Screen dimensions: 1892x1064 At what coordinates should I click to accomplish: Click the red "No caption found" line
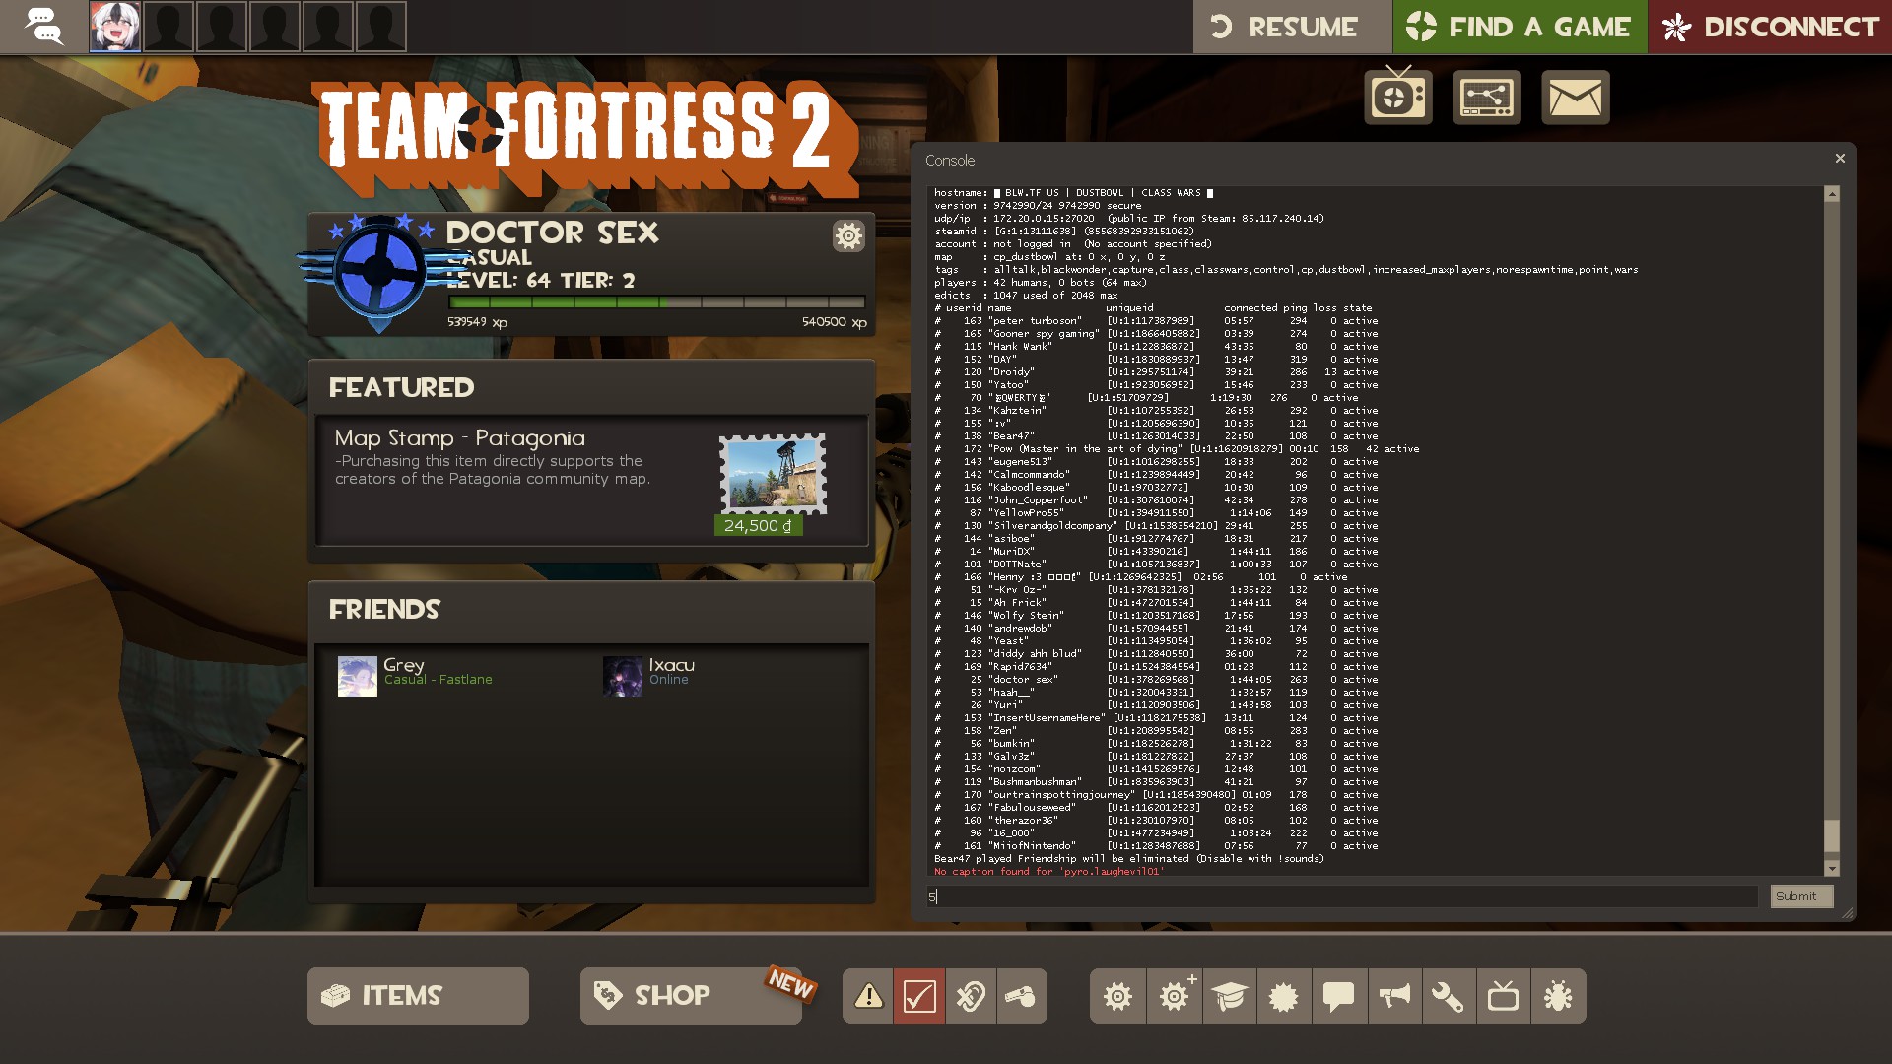(x=1048, y=872)
